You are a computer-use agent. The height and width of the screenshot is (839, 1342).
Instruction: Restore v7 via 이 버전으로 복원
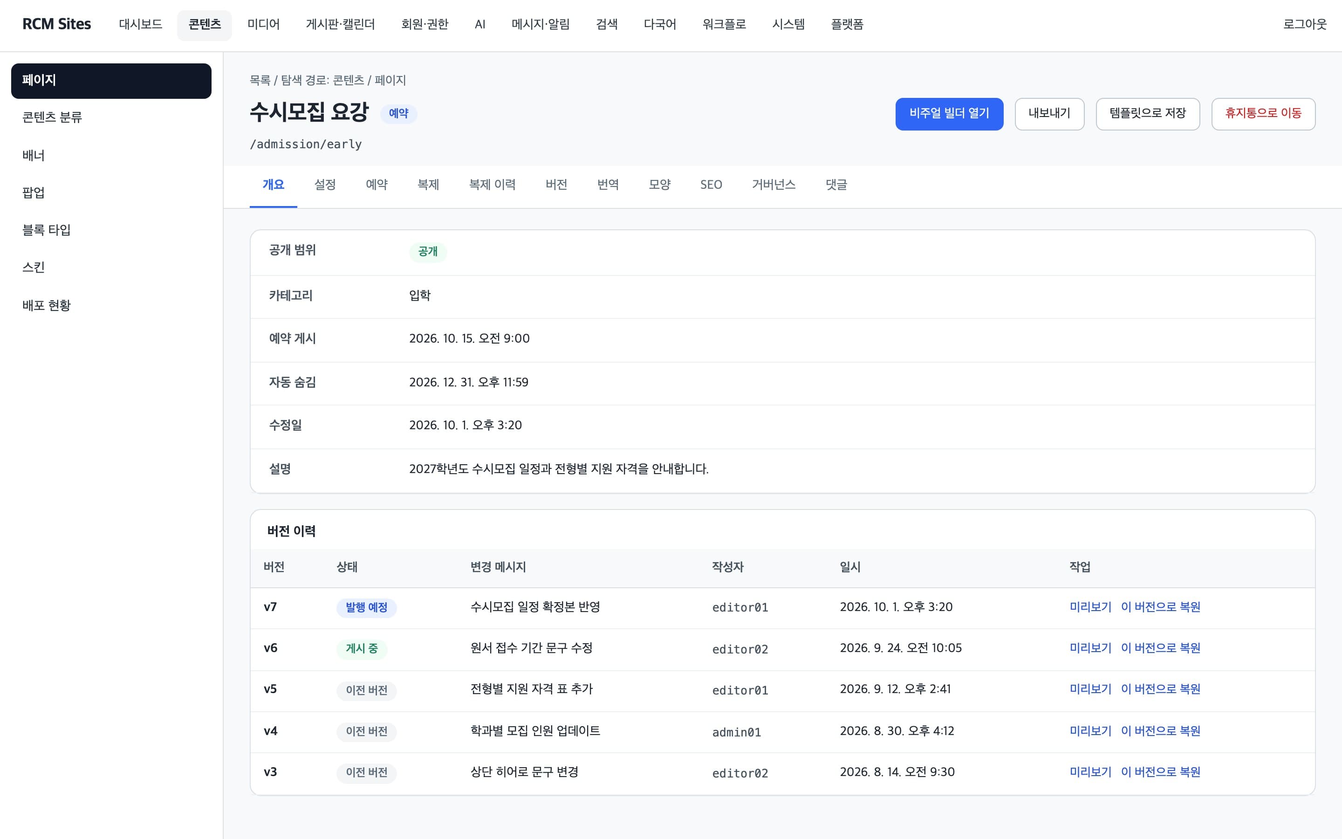coord(1161,607)
